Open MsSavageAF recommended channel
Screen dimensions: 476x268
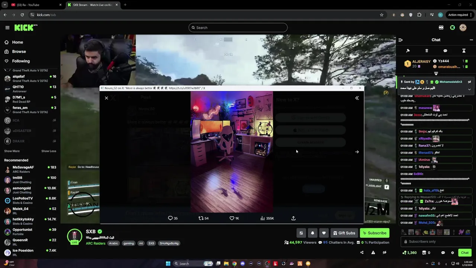[x=30, y=169]
